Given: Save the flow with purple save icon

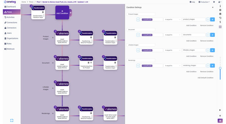Looking at the screenshot, I should (220, 121).
